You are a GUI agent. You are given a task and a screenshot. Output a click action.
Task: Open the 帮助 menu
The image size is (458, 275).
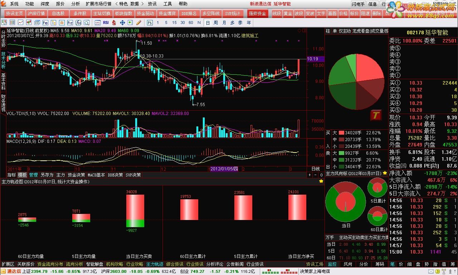pos(183,4)
